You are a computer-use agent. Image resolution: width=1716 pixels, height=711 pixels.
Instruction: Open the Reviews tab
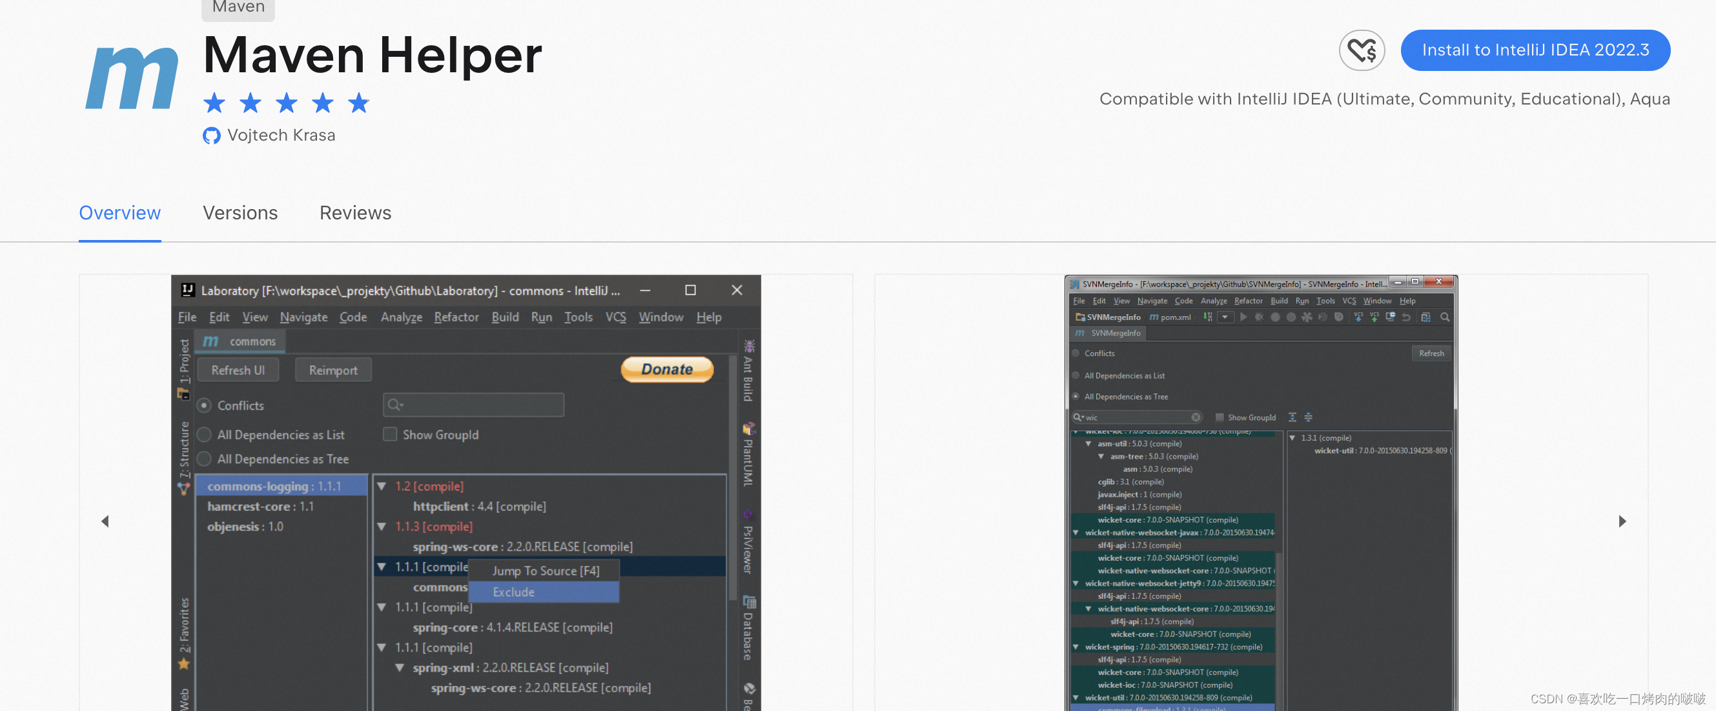coord(355,213)
